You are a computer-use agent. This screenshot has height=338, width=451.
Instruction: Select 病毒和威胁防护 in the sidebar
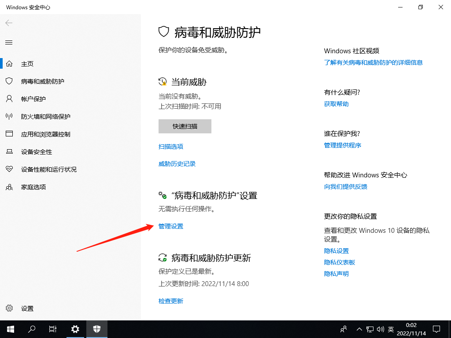coord(43,81)
